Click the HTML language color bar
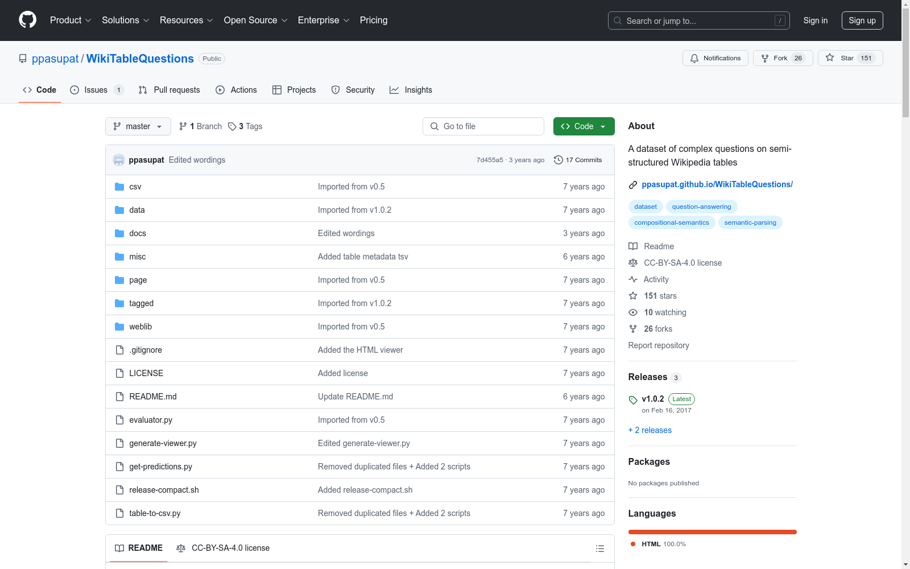This screenshot has height=569, width=910. coord(713,532)
